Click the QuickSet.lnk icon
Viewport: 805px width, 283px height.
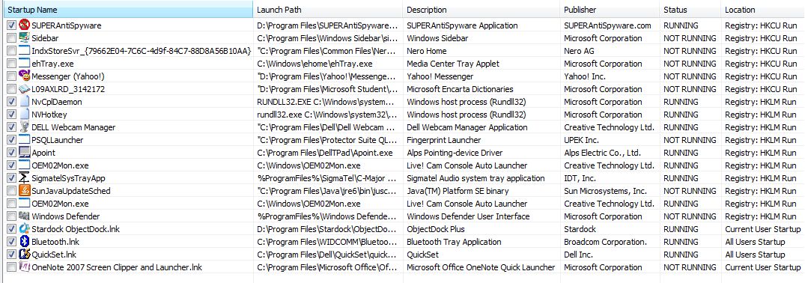point(24,255)
